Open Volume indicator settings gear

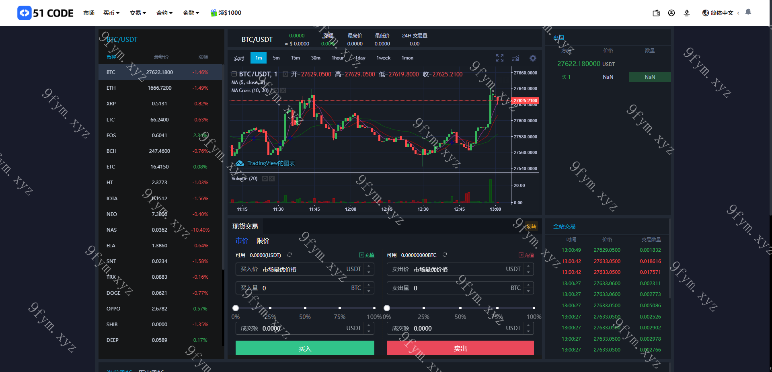tap(265, 179)
